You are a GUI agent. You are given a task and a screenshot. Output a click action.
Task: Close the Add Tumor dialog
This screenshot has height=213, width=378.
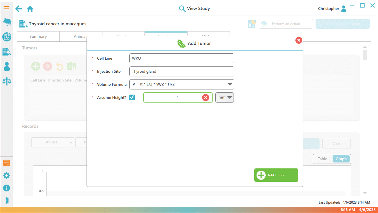click(299, 41)
